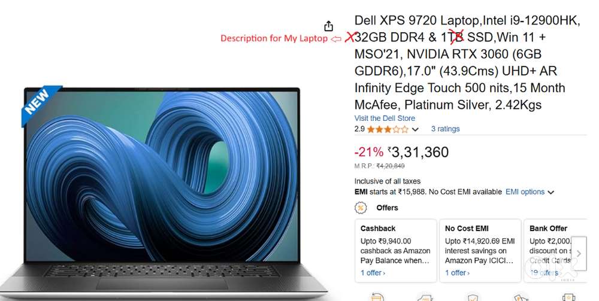This screenshot has height=301, width=599.
Task: Click the star rating icons
Action: point(388,129)
